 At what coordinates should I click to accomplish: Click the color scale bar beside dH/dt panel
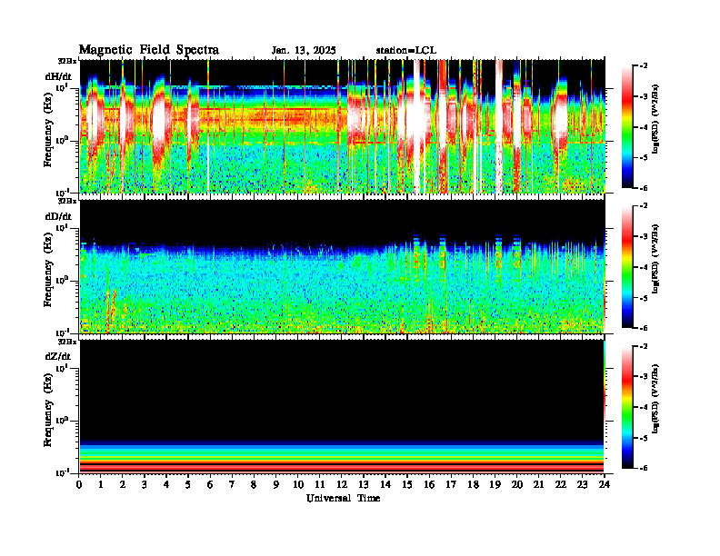tap(627, 127)
